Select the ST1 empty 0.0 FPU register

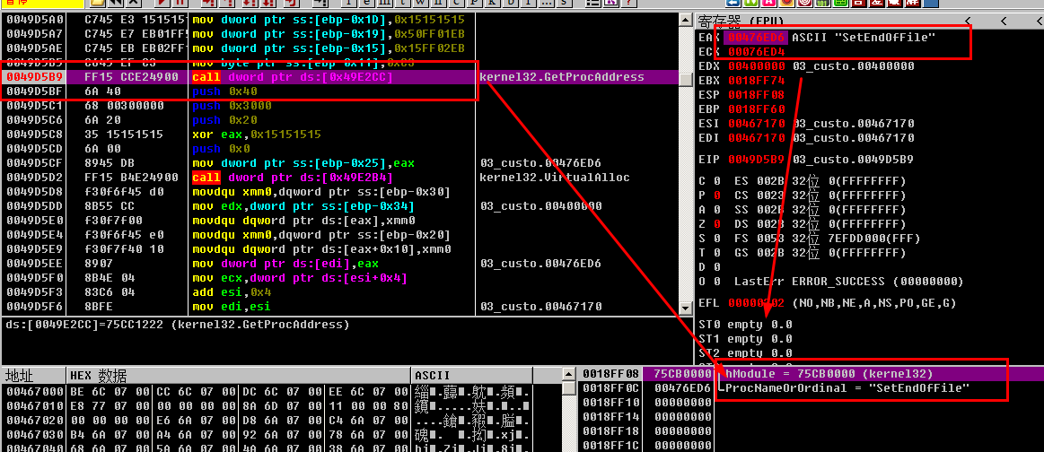pos(746,339)
